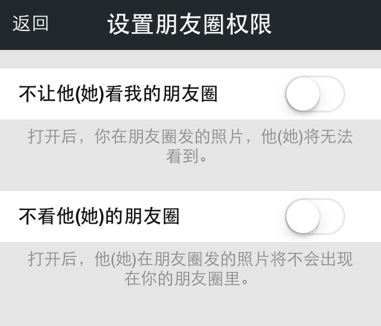The width and height of the screenshot is (381, 326).
Task: Tap white space between the first label and its switch
Action: pyautogui.click(x=250, y=94)
